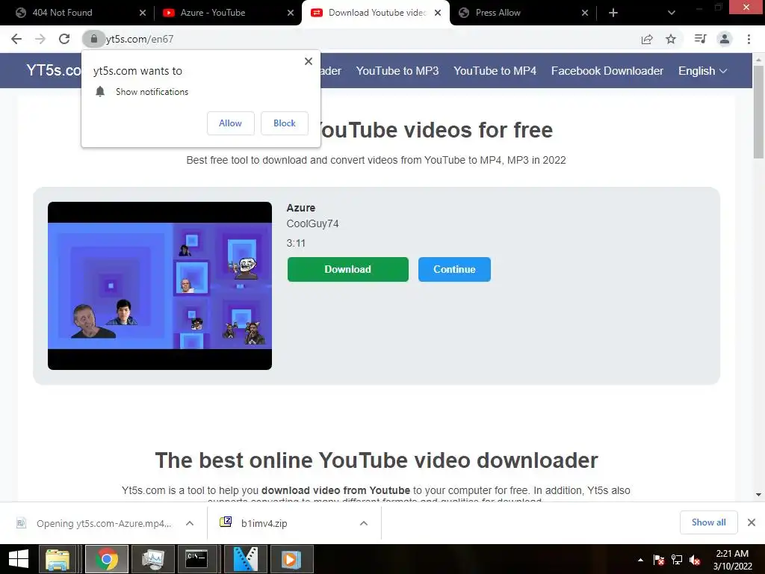Block notifications from yt5s.com

[285, 123]
